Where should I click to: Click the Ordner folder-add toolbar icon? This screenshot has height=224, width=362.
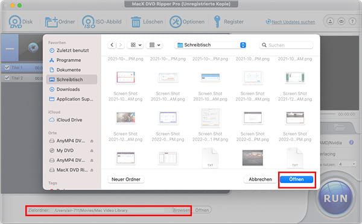pyautogui.click(x=51, y=22)
